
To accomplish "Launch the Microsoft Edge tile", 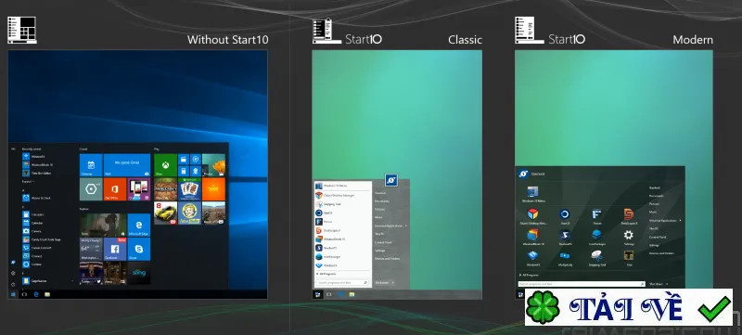I will (x=139, y=225).
